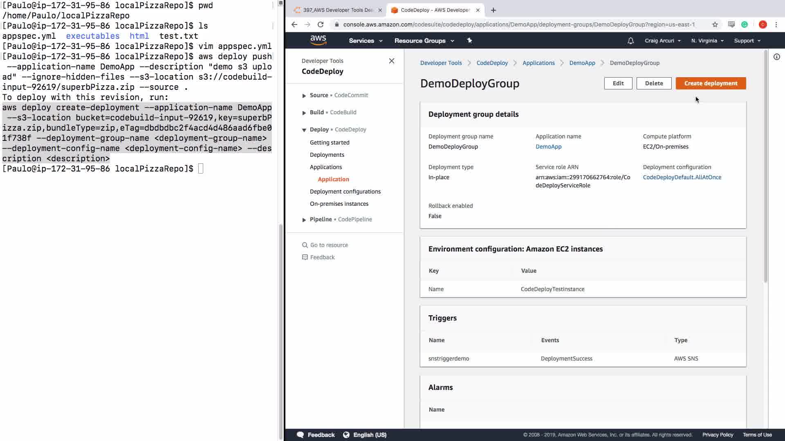This screenshot has width=785, height=441.
Task: Expand the Build CodeBuild section
Action: pos(304,113)
